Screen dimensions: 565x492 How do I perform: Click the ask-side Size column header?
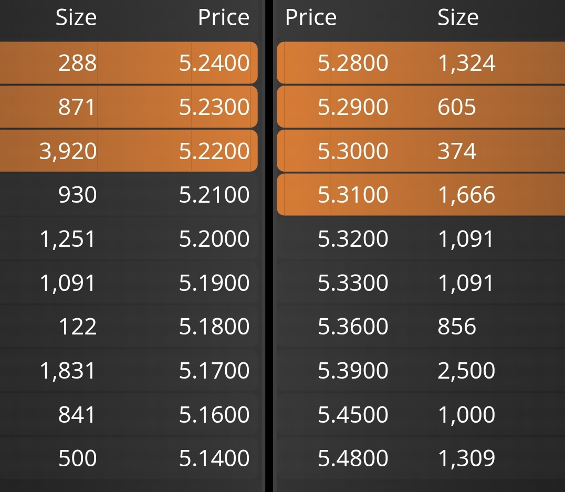coord(458,17)
